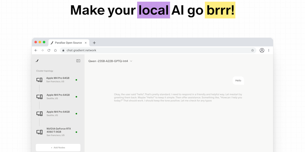
Task: Click the macOS yellow minimize button
Action: click(x=40, y=42)
